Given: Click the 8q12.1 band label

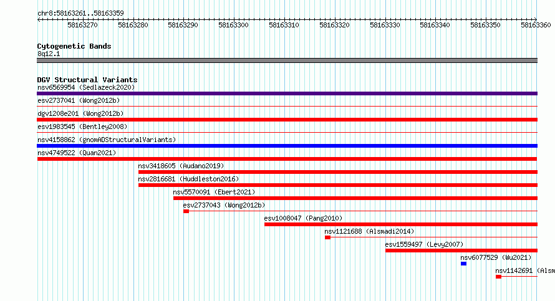Looking at the screenshot, I should [49, 54].
